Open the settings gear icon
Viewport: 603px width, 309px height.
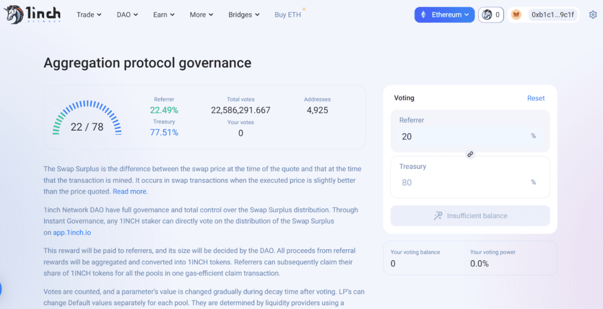coord(592,15)
